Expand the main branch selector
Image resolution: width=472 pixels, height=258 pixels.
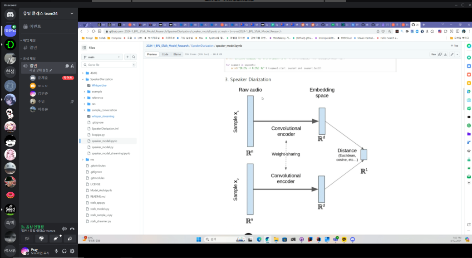pyautogui.click(x=102, y=57)
